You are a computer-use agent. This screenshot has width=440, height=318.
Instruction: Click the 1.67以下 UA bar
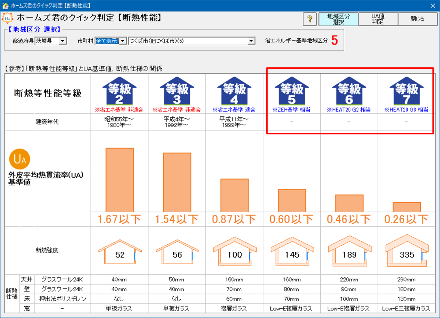click(120, 180)
